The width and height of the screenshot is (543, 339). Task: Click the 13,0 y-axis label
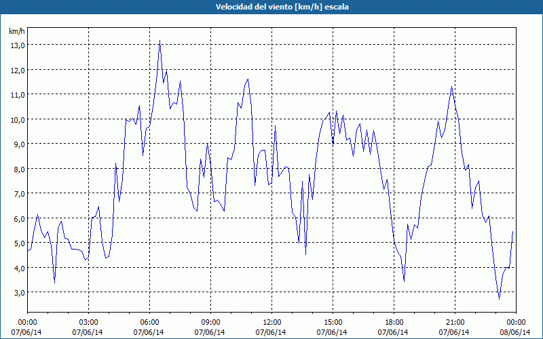17,45
